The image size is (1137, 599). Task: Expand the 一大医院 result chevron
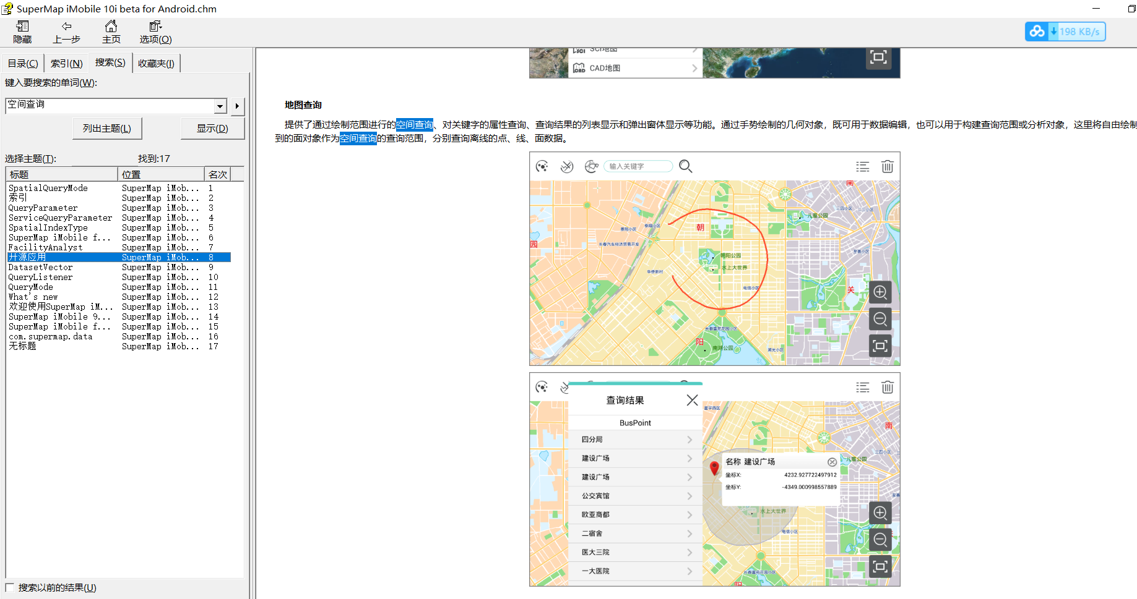tap(690, 571)
